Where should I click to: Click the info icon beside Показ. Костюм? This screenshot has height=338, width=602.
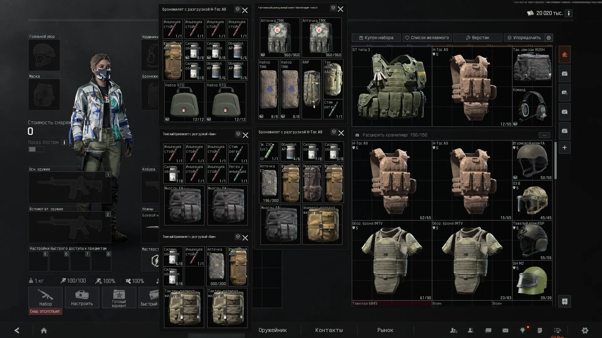pyautogui.click(x=64, y=142)
